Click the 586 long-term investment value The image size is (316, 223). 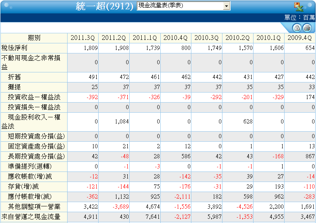click(x=186, y=156)
